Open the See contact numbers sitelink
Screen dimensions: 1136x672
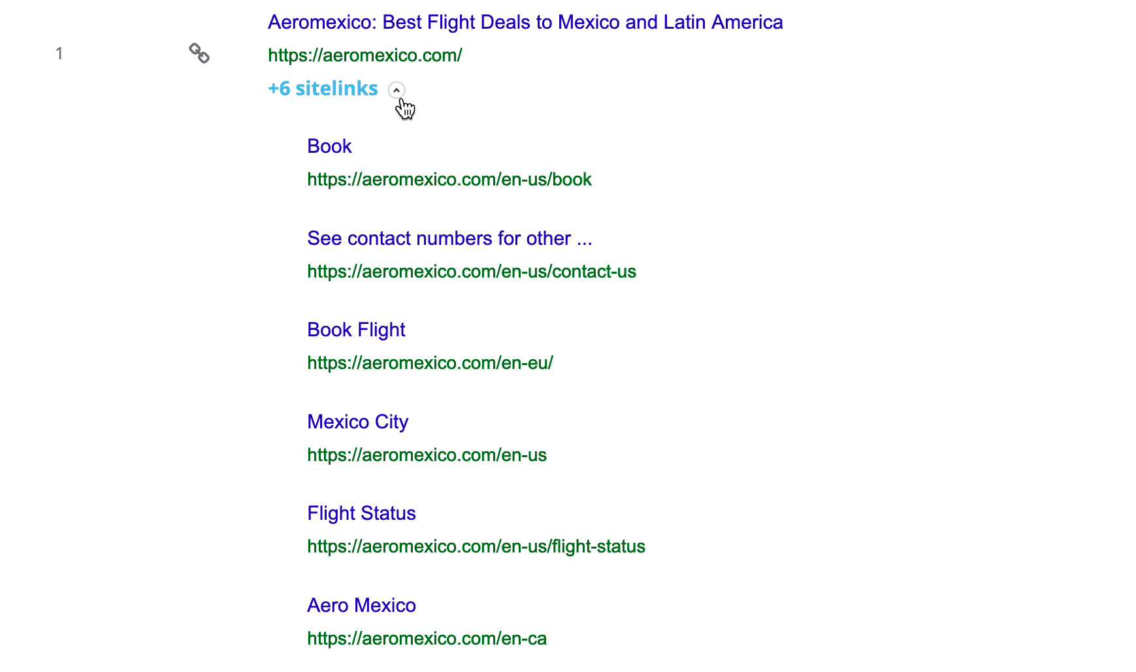[449, 238]
